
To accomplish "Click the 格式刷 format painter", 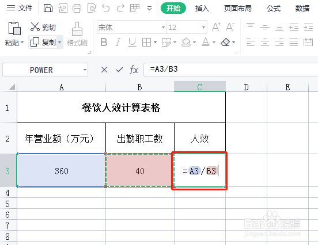I will [x=77, y=35].
